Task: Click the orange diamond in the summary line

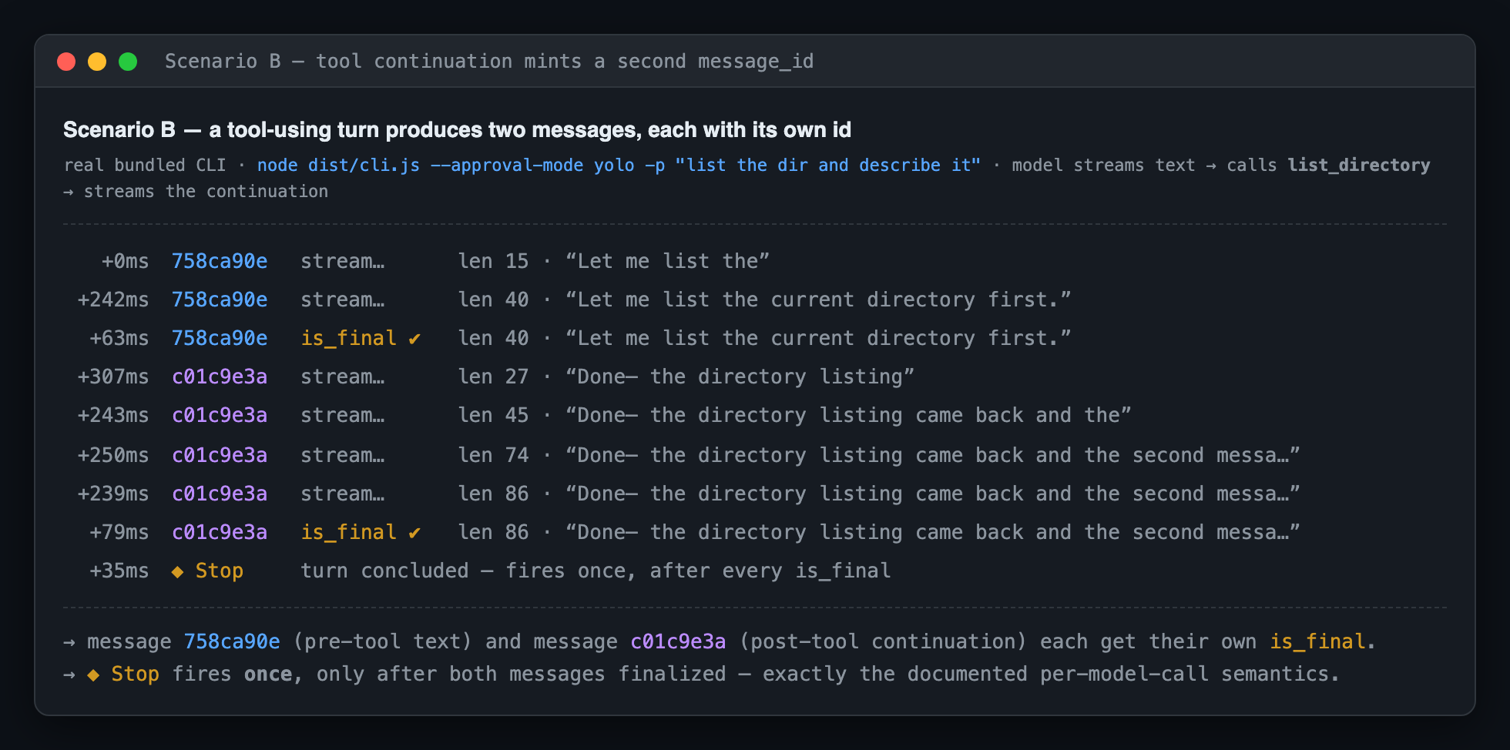Action: point(93,675)
